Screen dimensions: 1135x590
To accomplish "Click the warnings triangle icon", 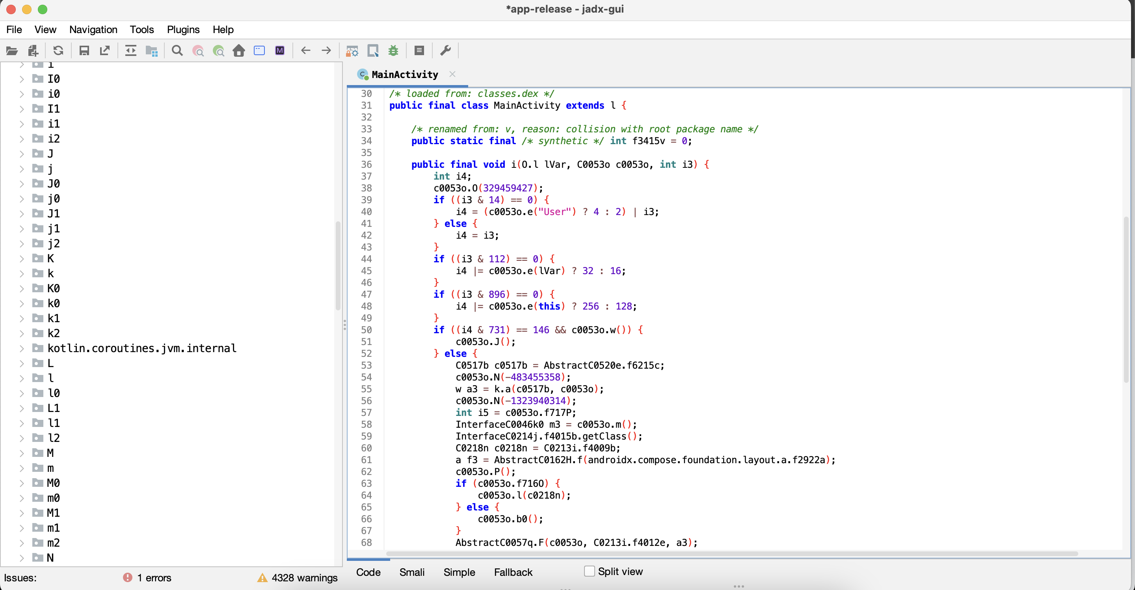I will click(x=262, y=577).
